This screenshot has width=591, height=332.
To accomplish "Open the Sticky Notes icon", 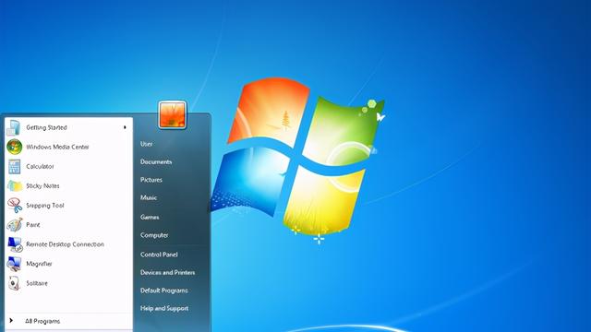I will [x=15, y=186].
